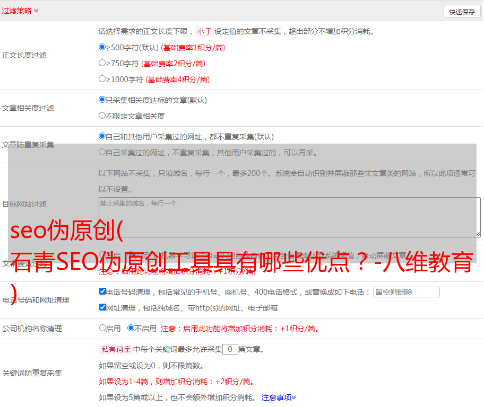Click the 电话号码和网址清理 row label
Viewport: 484px width, 407px height.
[x=36, y=300]
